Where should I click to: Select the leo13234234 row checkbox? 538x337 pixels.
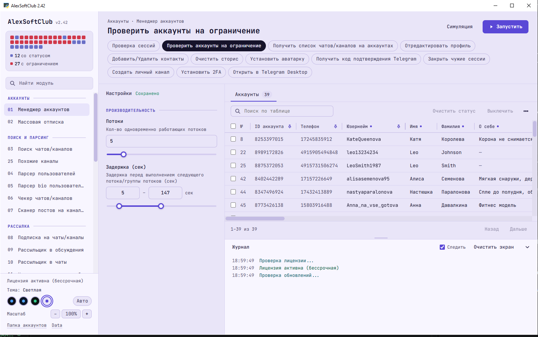pos(233,152)
